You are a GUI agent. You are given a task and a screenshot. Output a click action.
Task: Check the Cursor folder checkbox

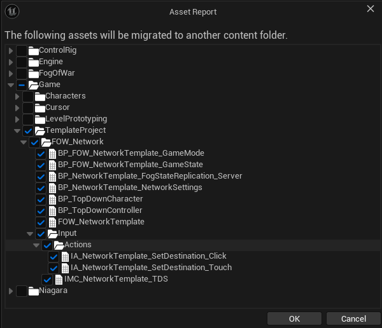click(x=28, y=108)
